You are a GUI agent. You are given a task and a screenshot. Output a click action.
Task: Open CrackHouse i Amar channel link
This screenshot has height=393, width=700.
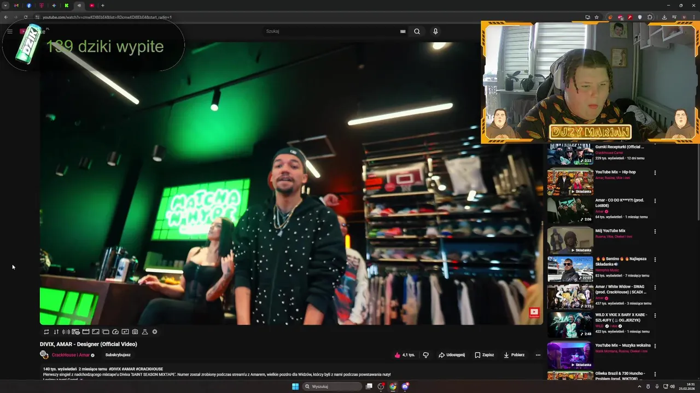[71, 355]
